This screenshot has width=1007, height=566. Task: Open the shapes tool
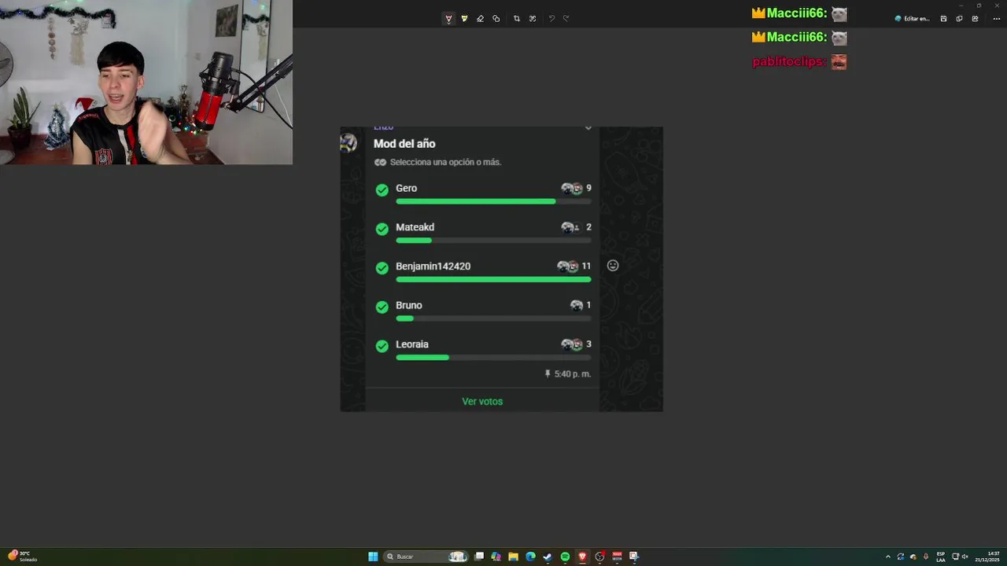click(x=496, y=19)
